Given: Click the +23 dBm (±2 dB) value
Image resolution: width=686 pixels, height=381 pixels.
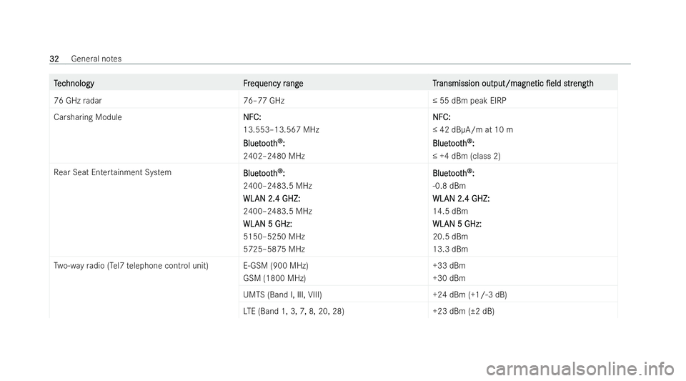Looking at the screenshot, I should tap(463, 311).
